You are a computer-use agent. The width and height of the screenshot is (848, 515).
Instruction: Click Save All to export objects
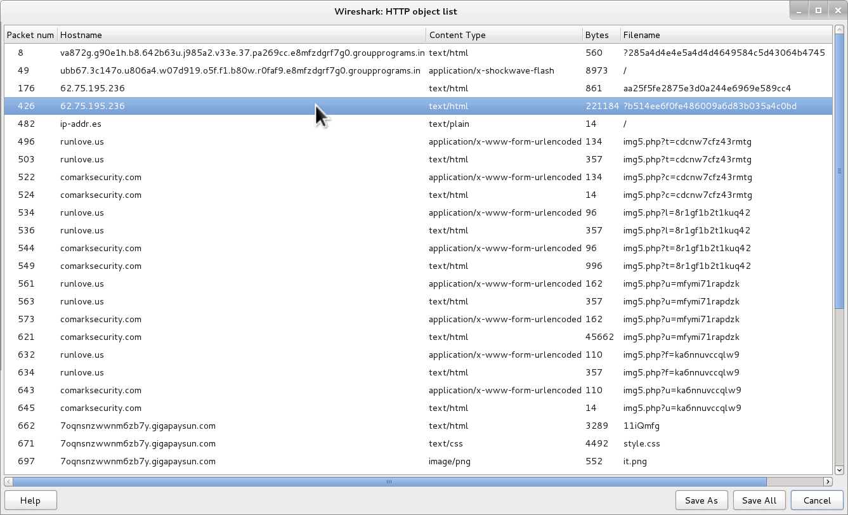coord(759,500)
